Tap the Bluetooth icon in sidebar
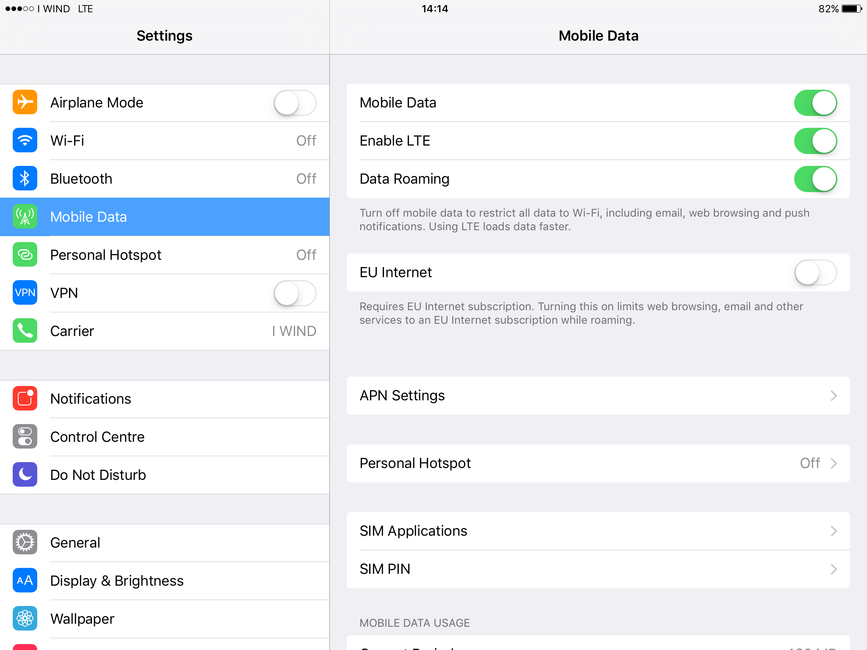 (x=25, y=179)
